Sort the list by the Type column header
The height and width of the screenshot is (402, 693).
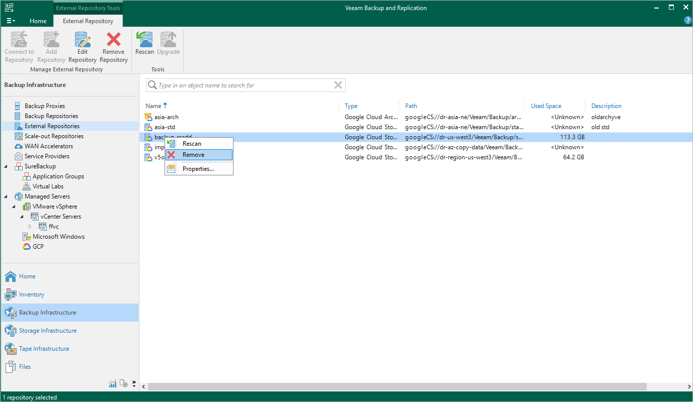(x=351, y=106)
